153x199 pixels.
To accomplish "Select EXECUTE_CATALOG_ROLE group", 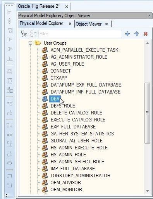I will [78, 120].
